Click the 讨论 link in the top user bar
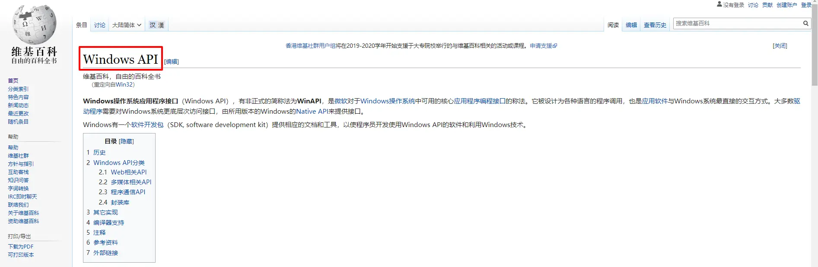Image resolution: width=818 pixels, height=267 pixels. pos(753,5)
